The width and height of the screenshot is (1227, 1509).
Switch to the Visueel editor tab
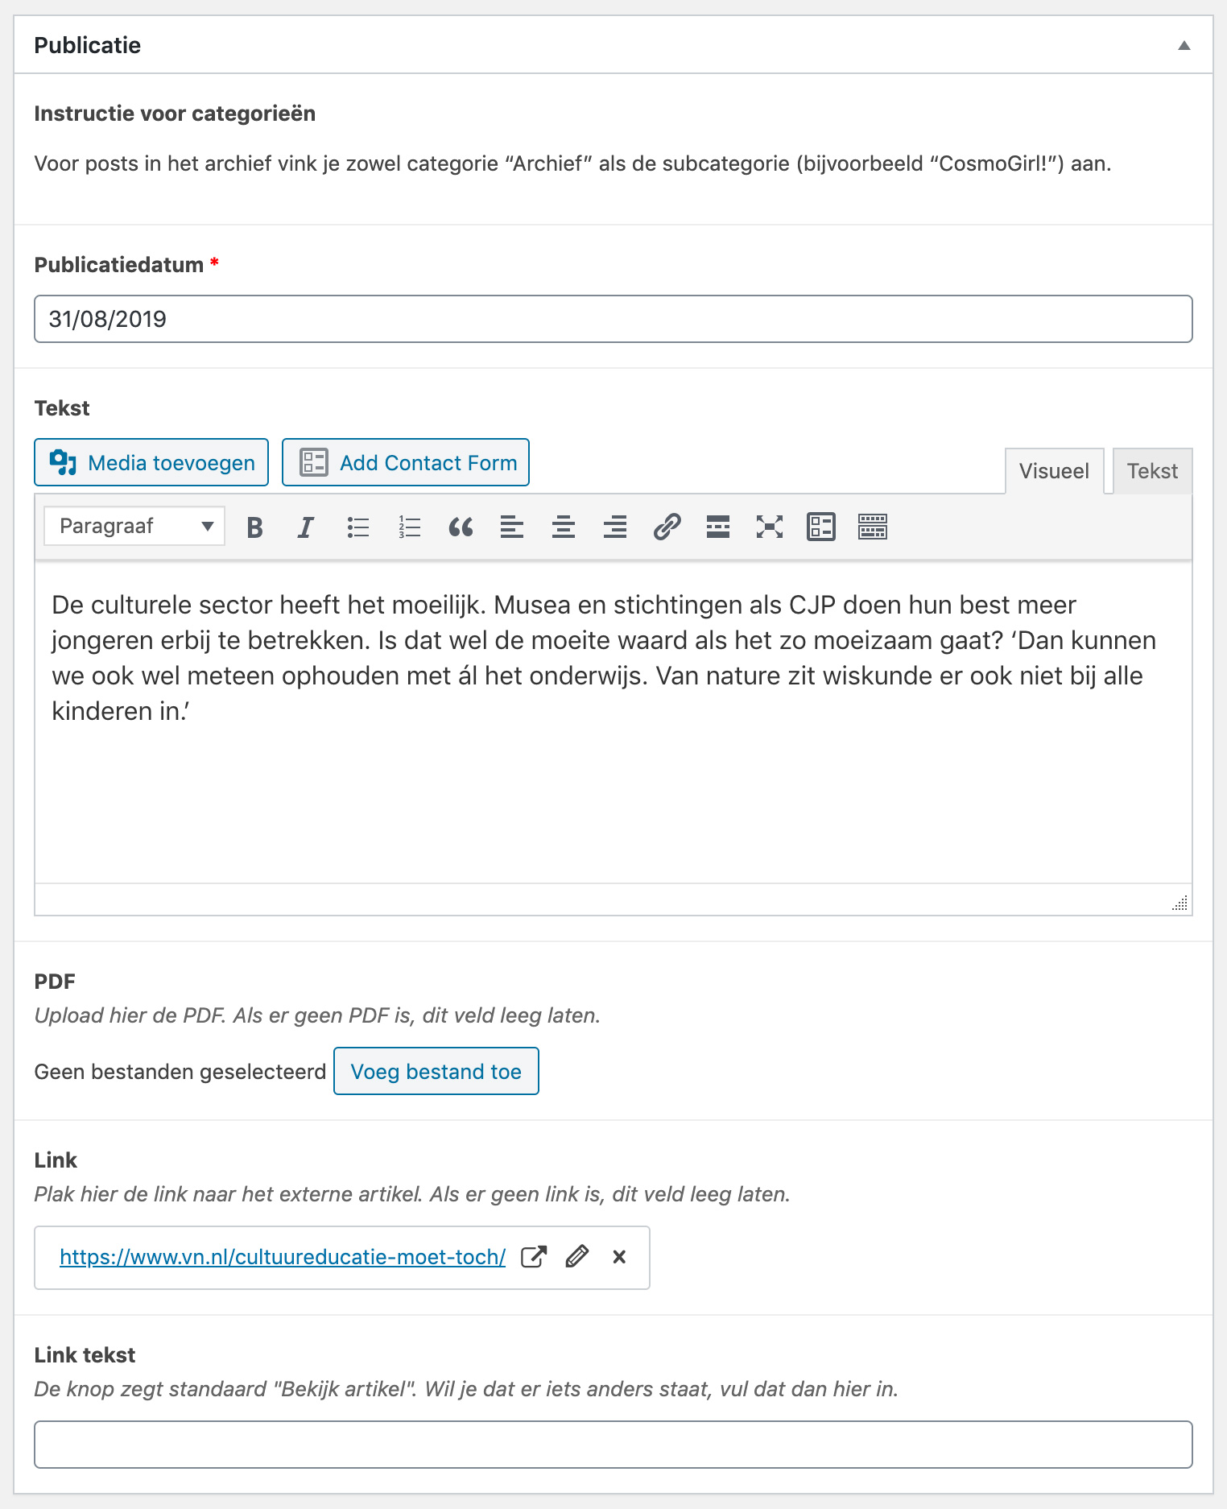click(1054, 471)
